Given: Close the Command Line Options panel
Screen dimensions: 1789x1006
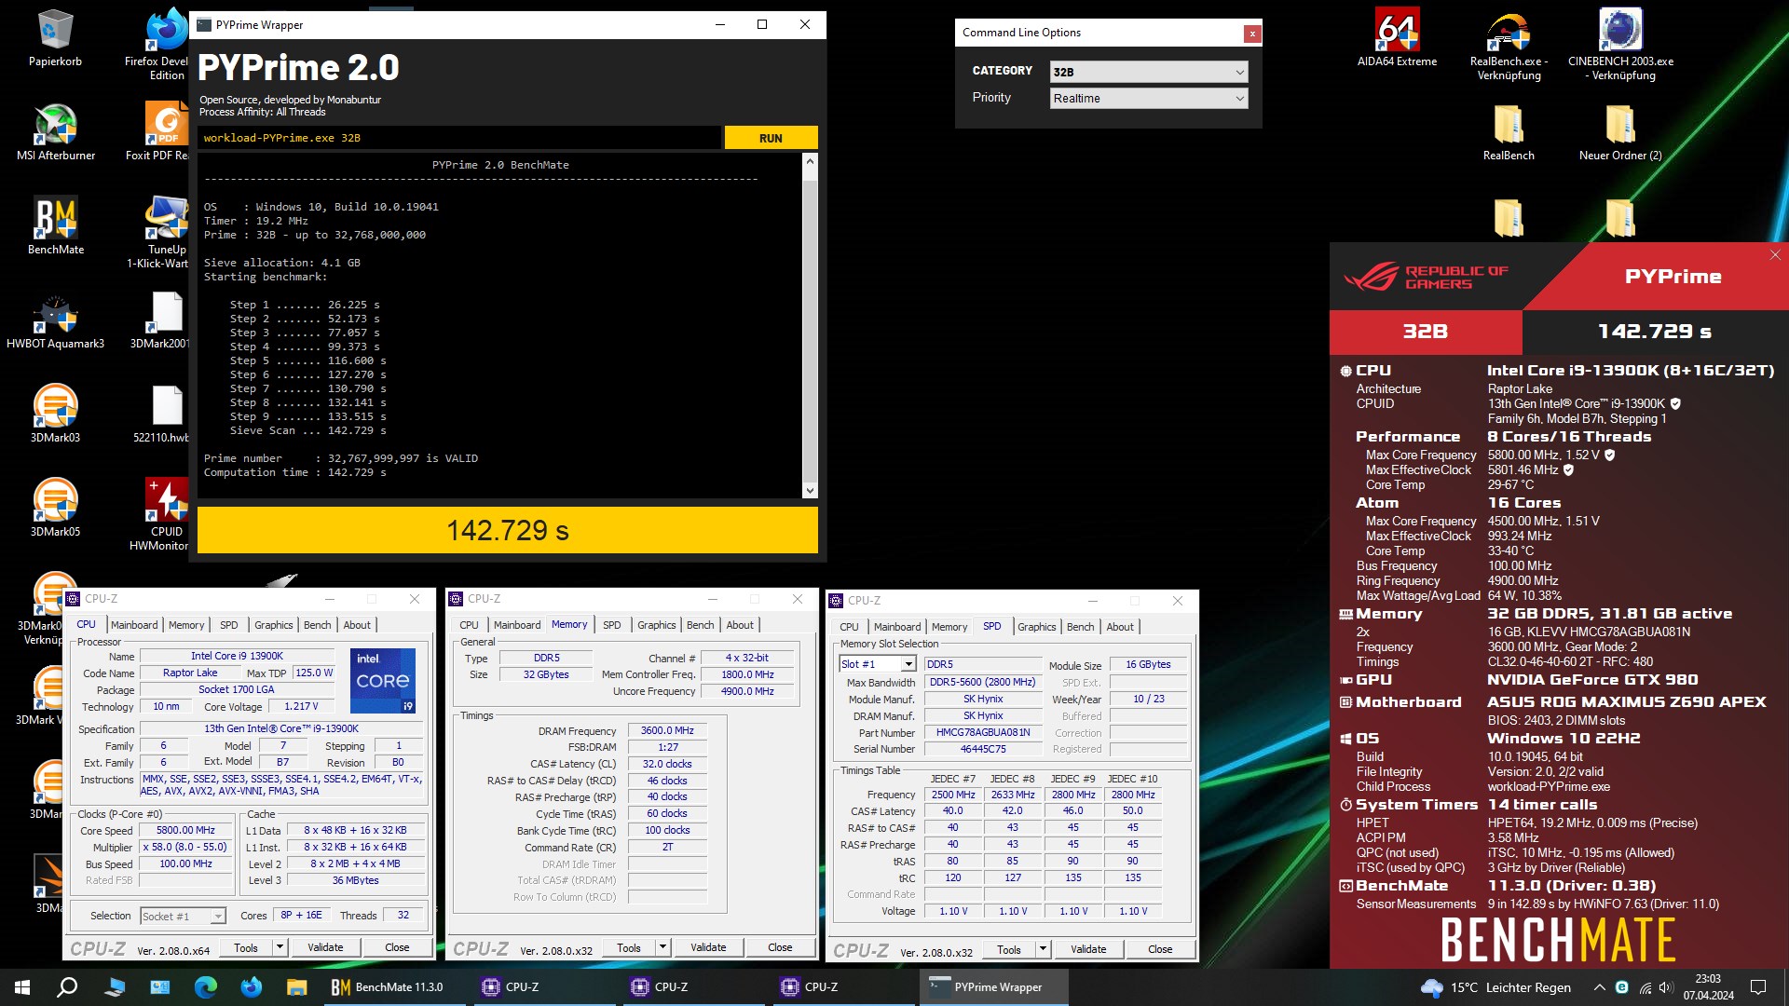Looking at the screenshot, I should 1252,34.
